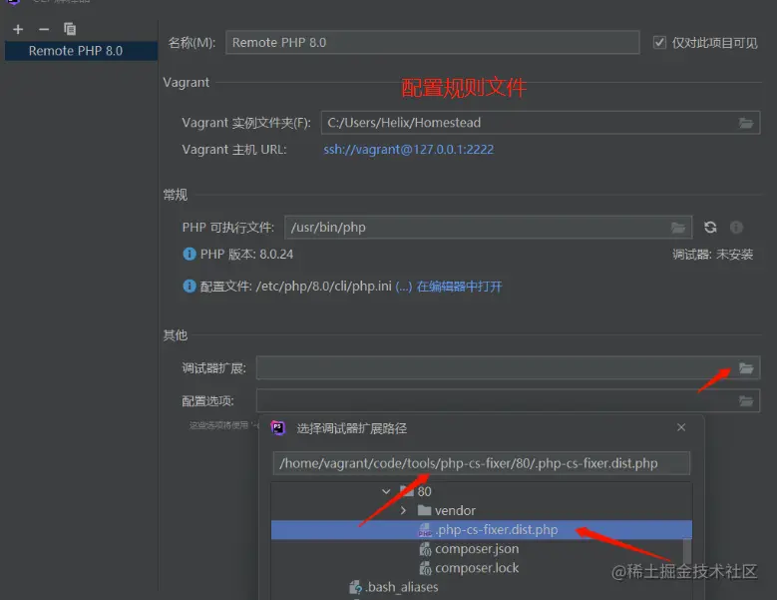Copy the selected interpreter configuration

[x=70, y=29]
